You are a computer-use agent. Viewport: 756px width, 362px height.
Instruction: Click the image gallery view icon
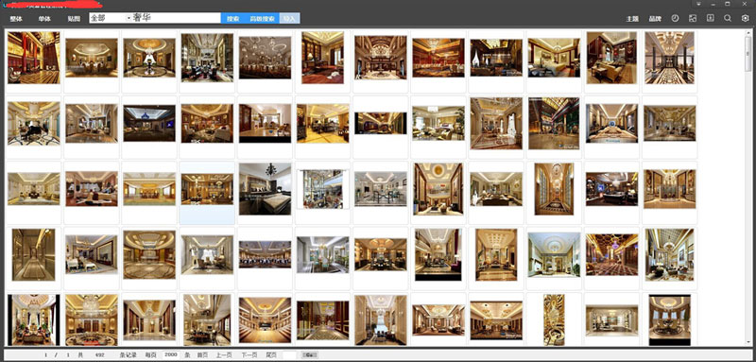click(693, 18)
